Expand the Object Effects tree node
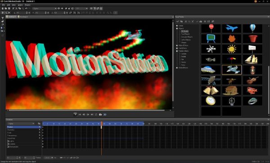Viewport: 270px width, 163px height. (x=177, y=45)
